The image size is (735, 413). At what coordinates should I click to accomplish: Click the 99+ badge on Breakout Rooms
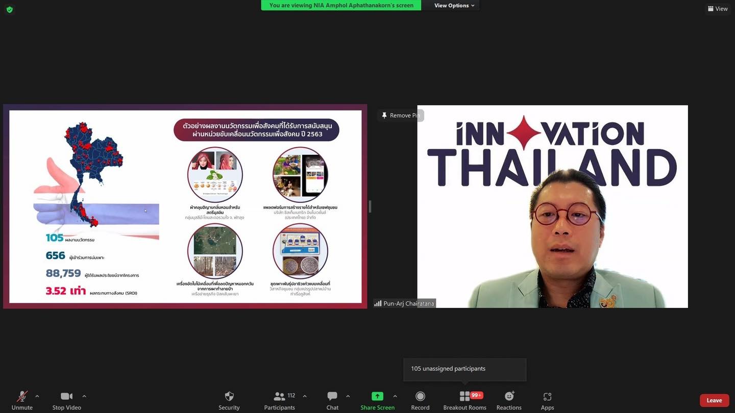point(477,395)
